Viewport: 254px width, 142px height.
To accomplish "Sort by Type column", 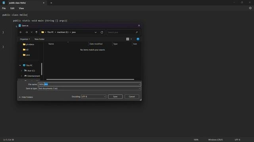I will pos(115,44).
